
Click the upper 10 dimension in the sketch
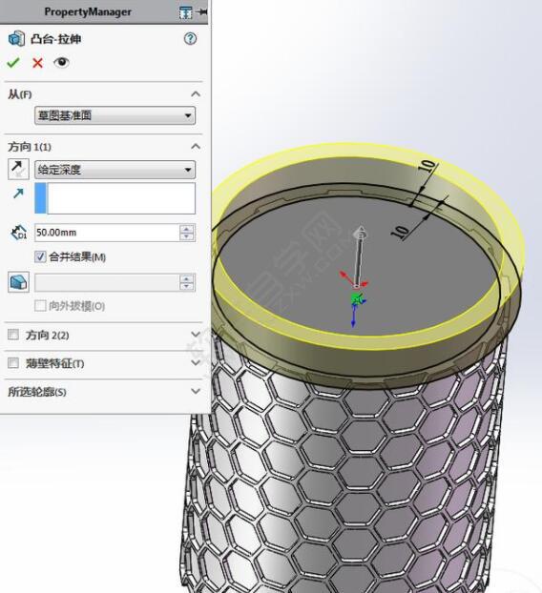(x=427, y=166)
